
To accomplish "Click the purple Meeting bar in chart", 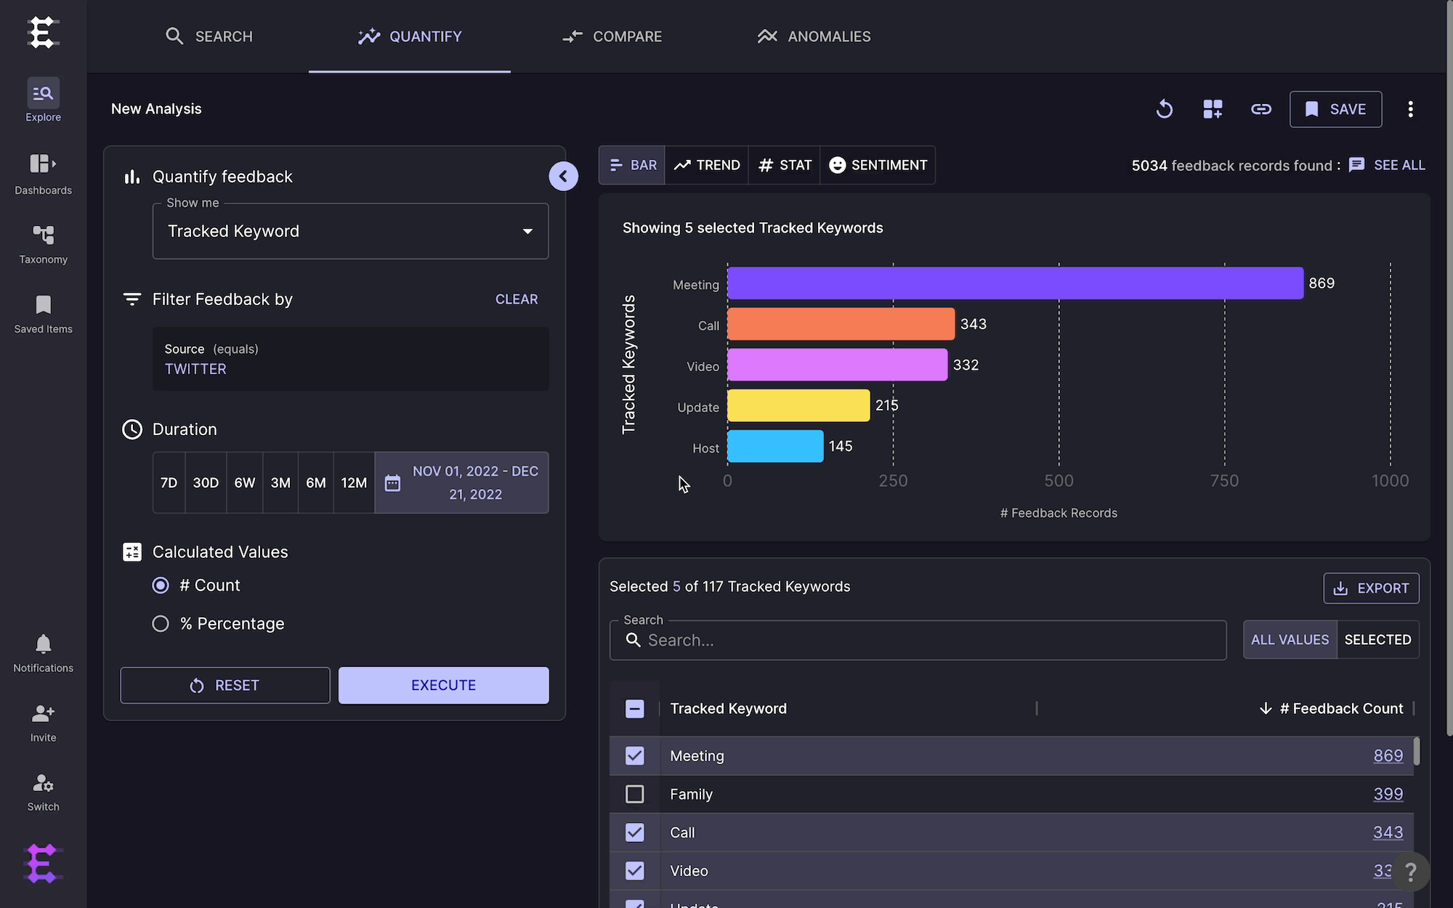I will 1015,283.
